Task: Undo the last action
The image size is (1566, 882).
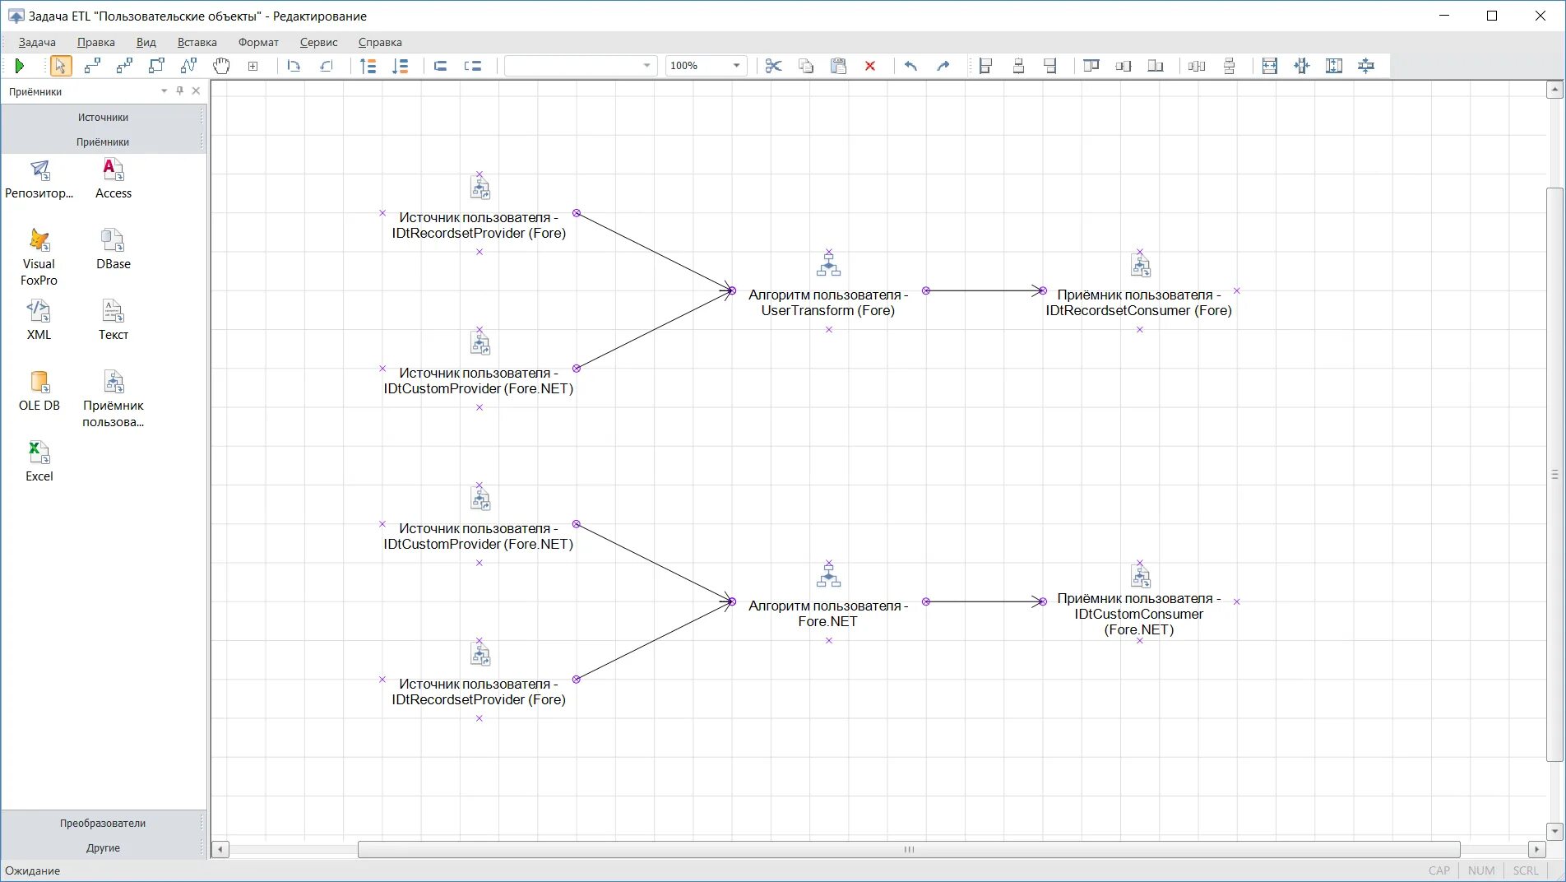Action: [910, 66]
